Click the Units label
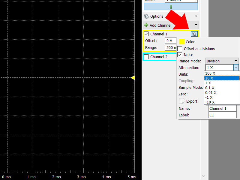 pyautogui.click(x=183, y=74)
